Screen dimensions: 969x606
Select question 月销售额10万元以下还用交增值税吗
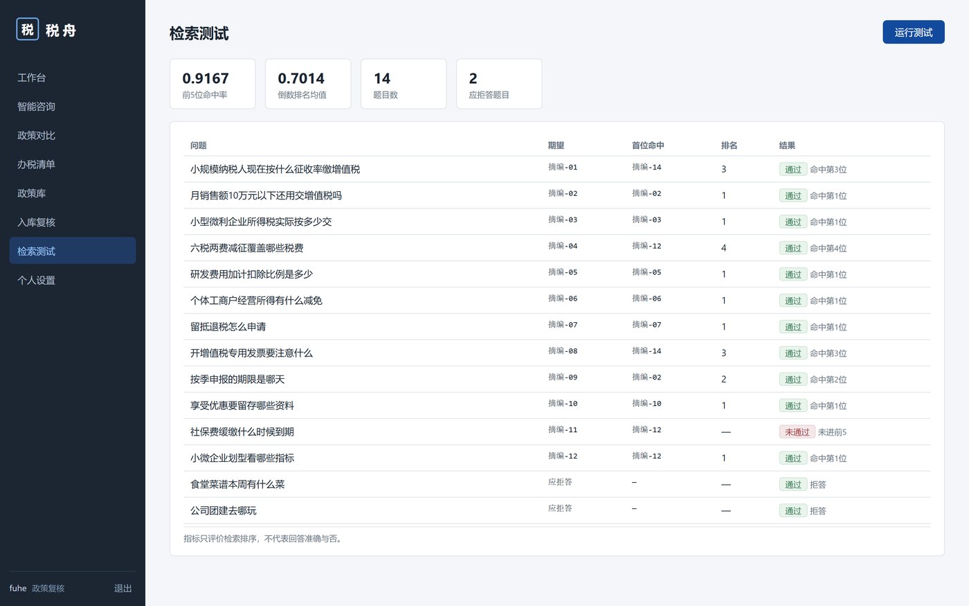266,195
